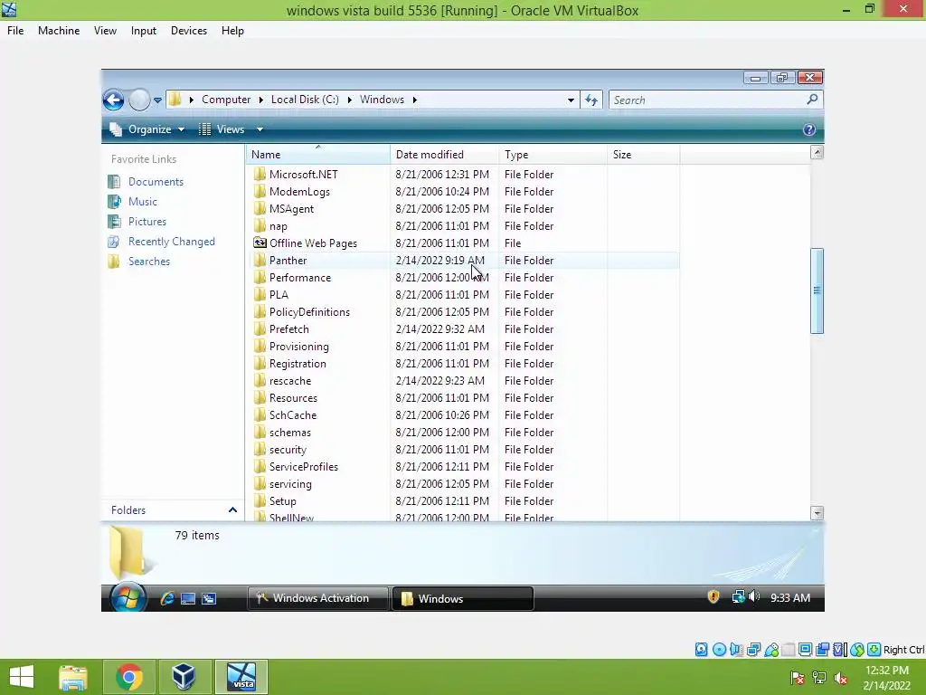The image size is (926, 695).
Task: Select the Prefetch folder icon
Action: point(260,328)
